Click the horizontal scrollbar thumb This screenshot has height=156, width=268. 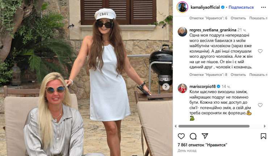[214, 126]
